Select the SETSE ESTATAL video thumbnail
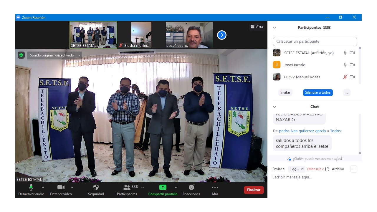This screenshot has width=377, height=212. pos(93,35)
